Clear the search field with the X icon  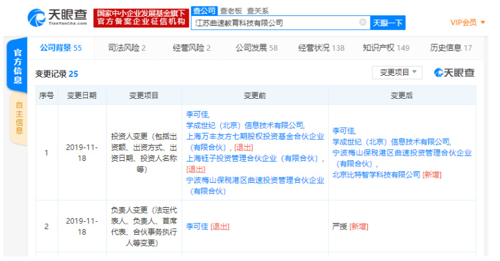pyautogui.click(x=363, y=22)
